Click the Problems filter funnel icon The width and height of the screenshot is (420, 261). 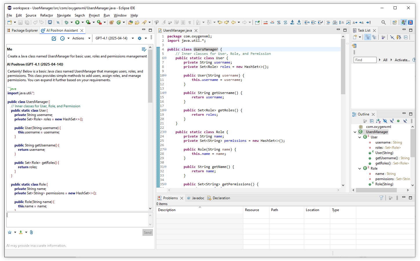(x=381, y=198)
